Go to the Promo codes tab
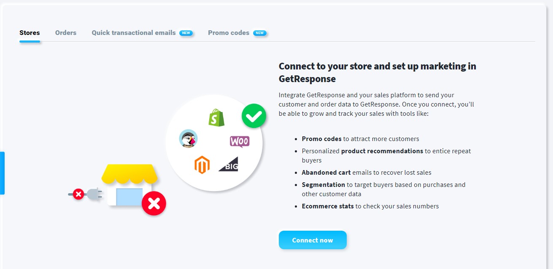The width and height of the screenshot is (553, 269). 229,33
